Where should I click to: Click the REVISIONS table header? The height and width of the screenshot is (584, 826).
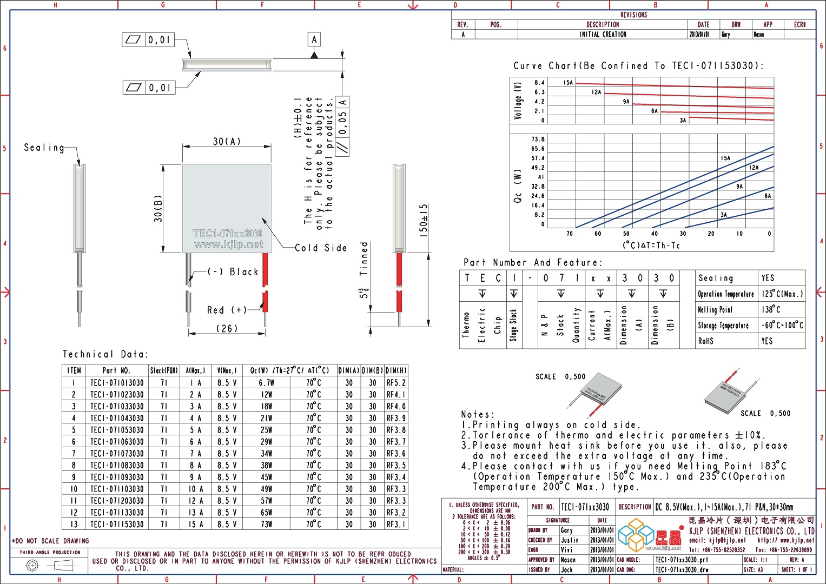tap(633, 15)
